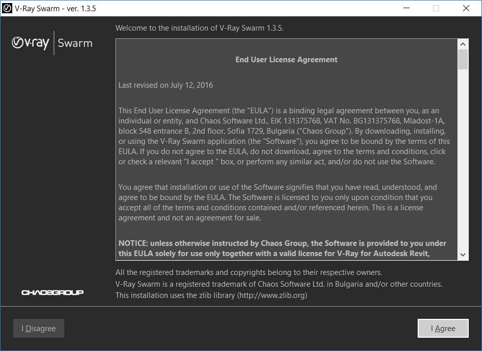This screenshot has width=482, height=351.
Task: Click the EULA scrollbar up arrow
Action: pos(463,44)
